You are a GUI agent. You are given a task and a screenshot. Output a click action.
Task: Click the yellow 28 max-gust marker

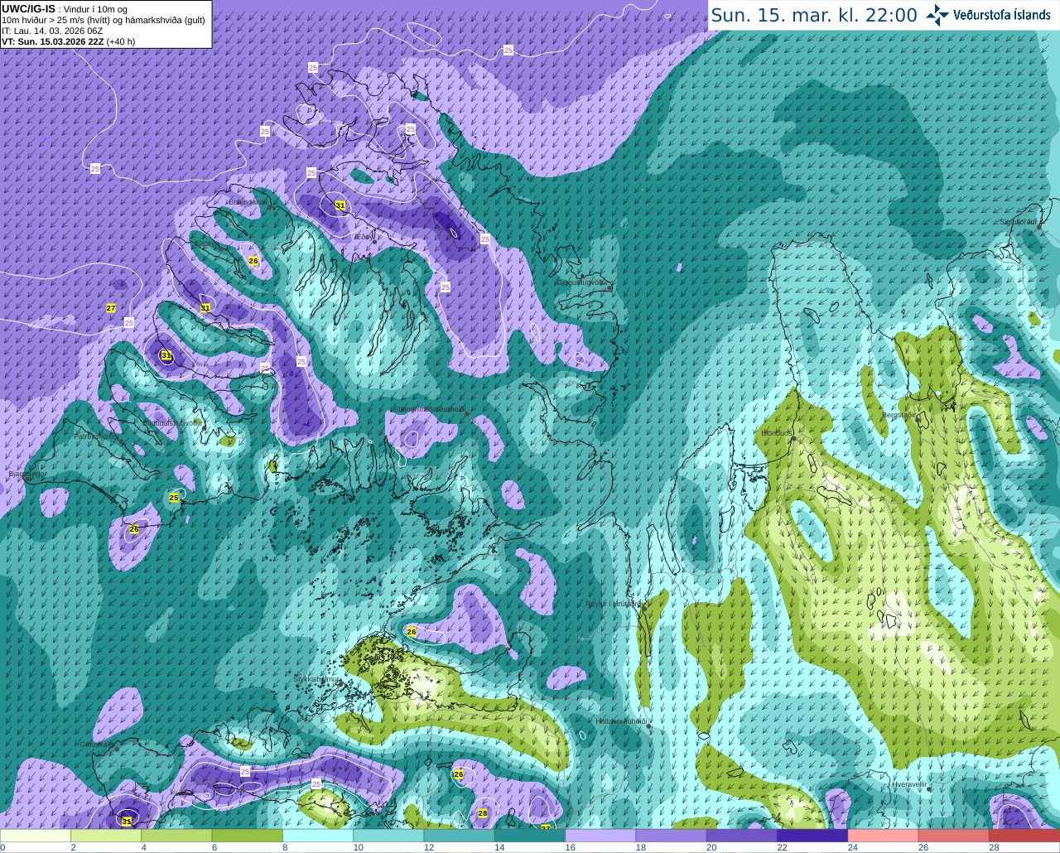click(x=483, y=813)
